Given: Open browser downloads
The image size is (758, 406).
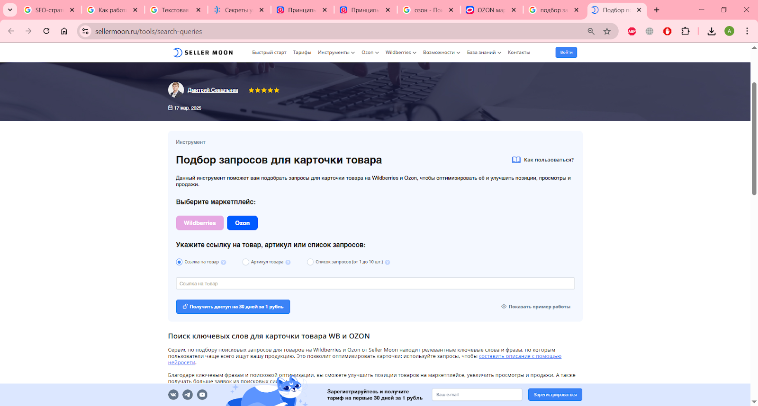Looking at the screenshot, I should tap(712, 31).
